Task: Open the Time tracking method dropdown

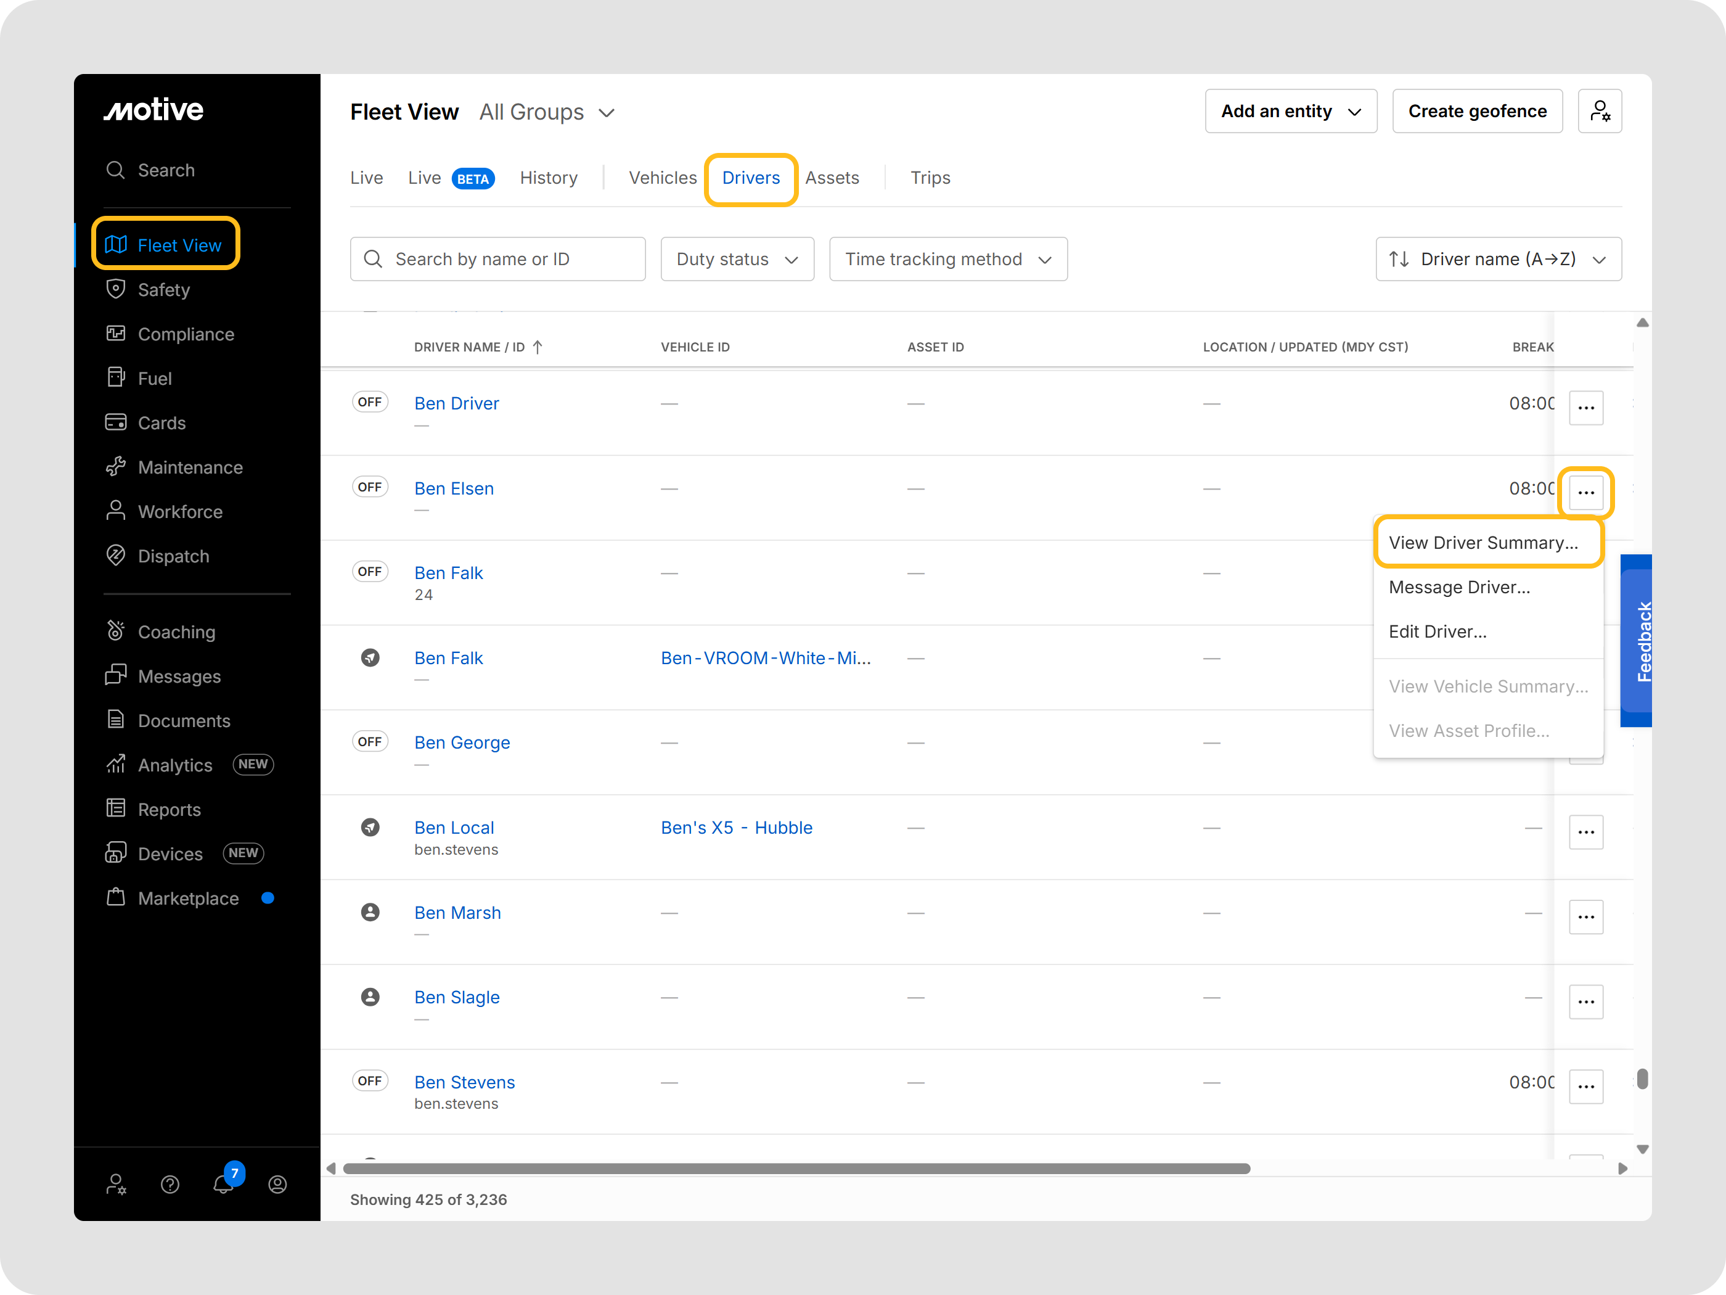Action: pos(947,259)
